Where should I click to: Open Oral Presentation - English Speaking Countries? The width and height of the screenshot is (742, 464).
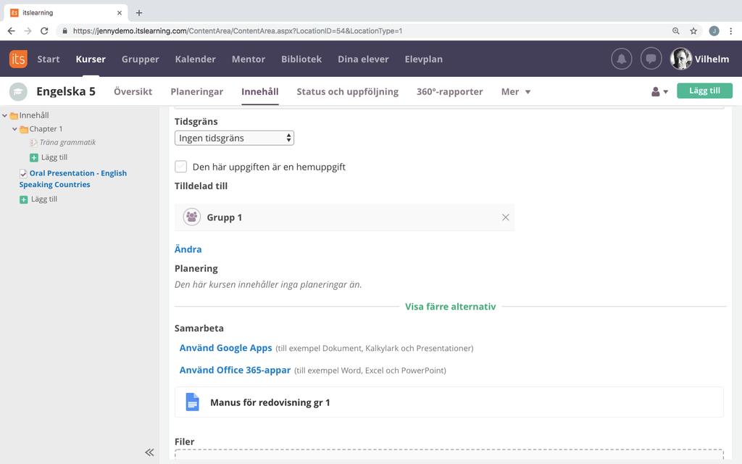(x=73, y=179)
